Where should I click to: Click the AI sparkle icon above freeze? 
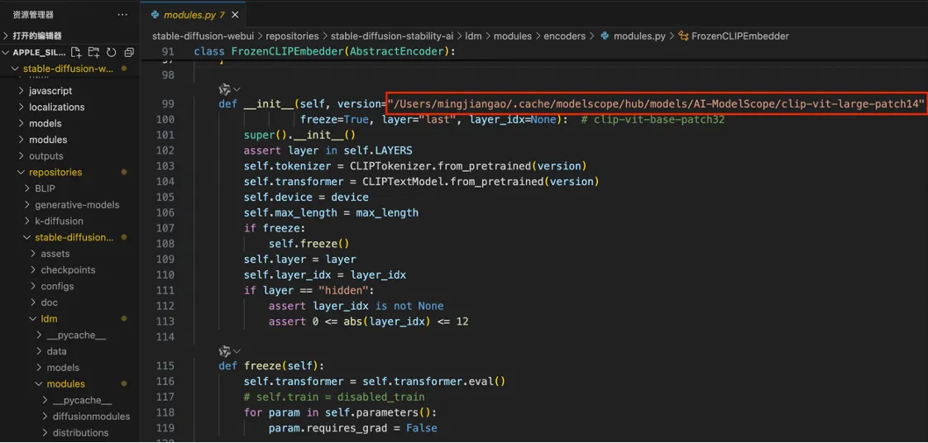pos(224,350)
